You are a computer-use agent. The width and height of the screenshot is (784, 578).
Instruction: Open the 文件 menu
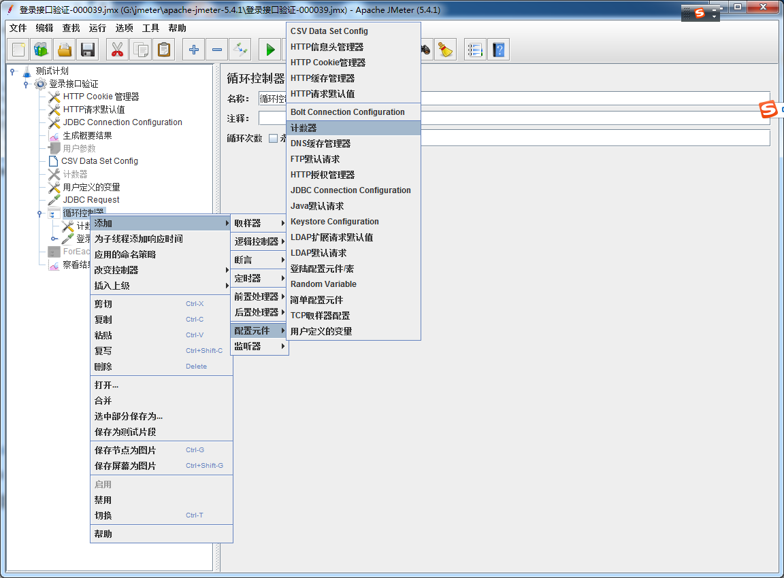point(18,28)
